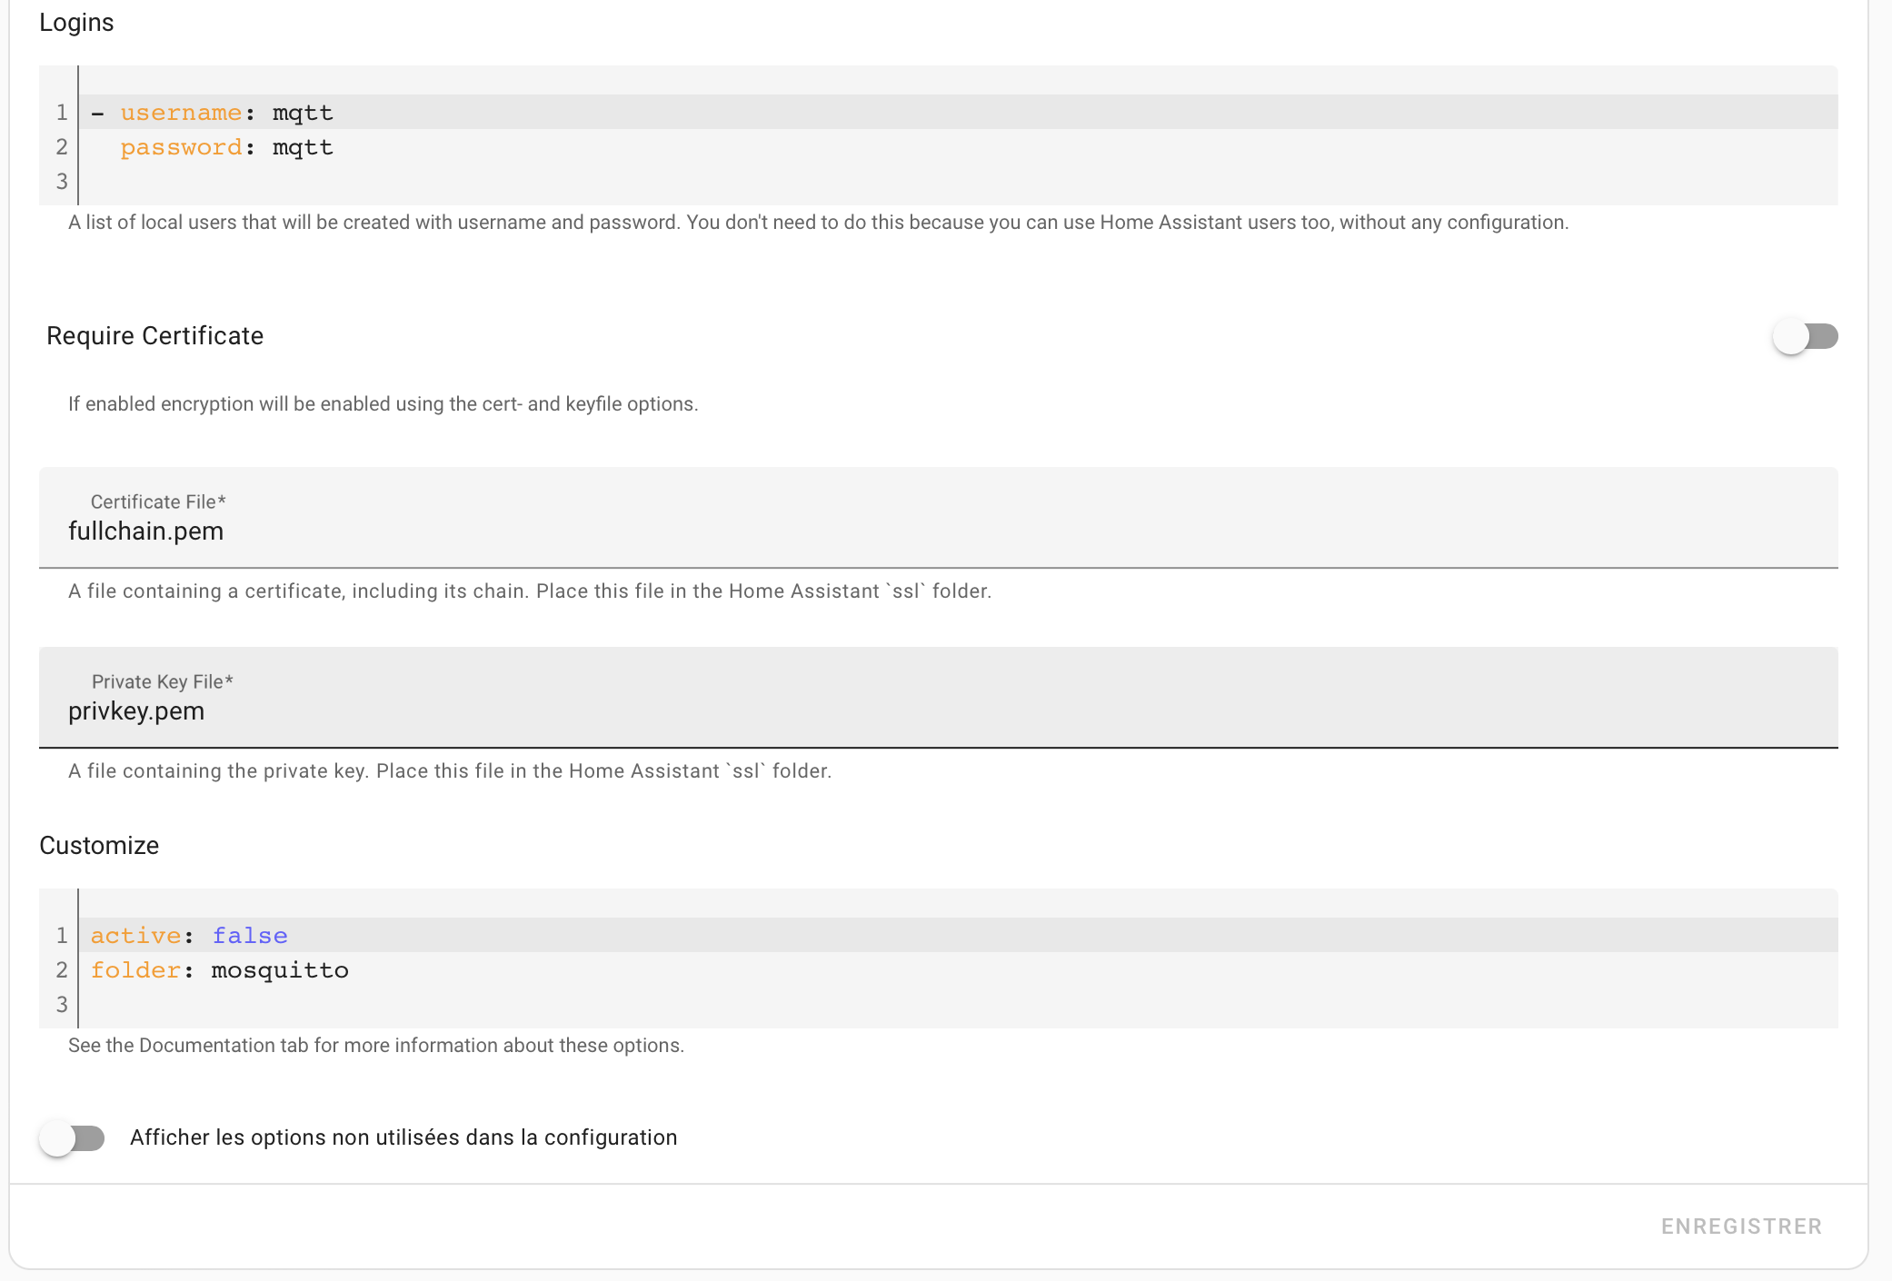Edit the Private Key File field
The image size is (1892, 1281).
pyautogui.click(x=939, y=698)
